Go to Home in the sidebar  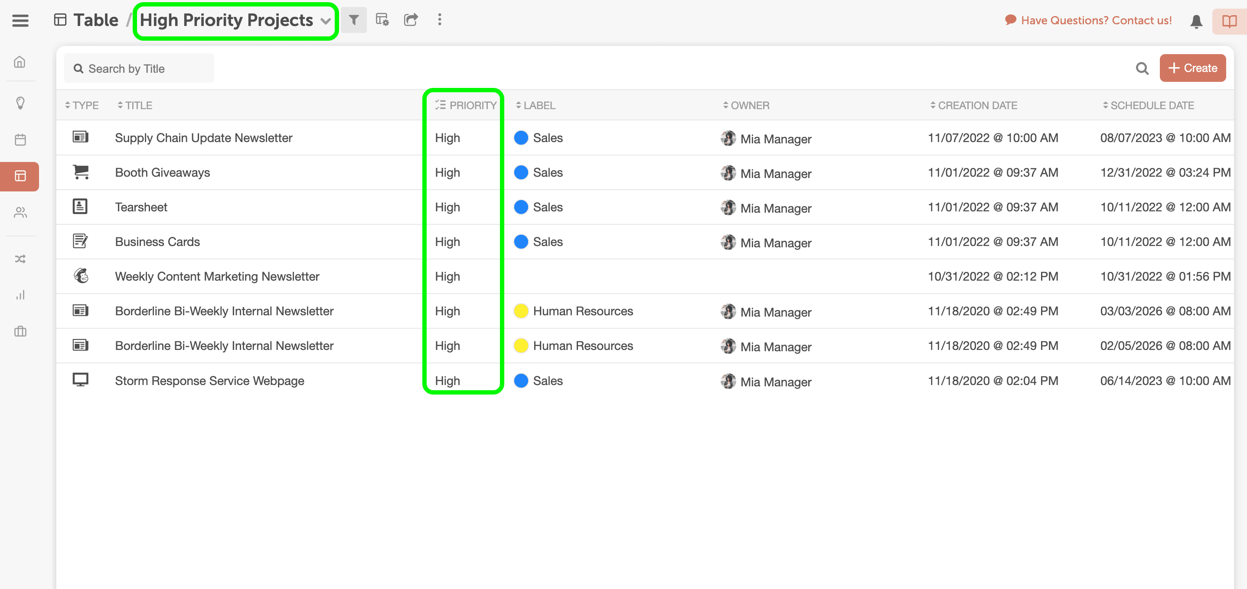(20, 62)
